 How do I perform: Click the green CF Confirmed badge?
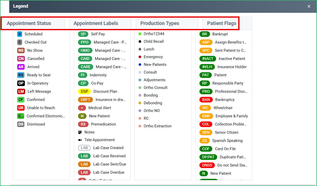pyautogui.click(x=21, y=100)
